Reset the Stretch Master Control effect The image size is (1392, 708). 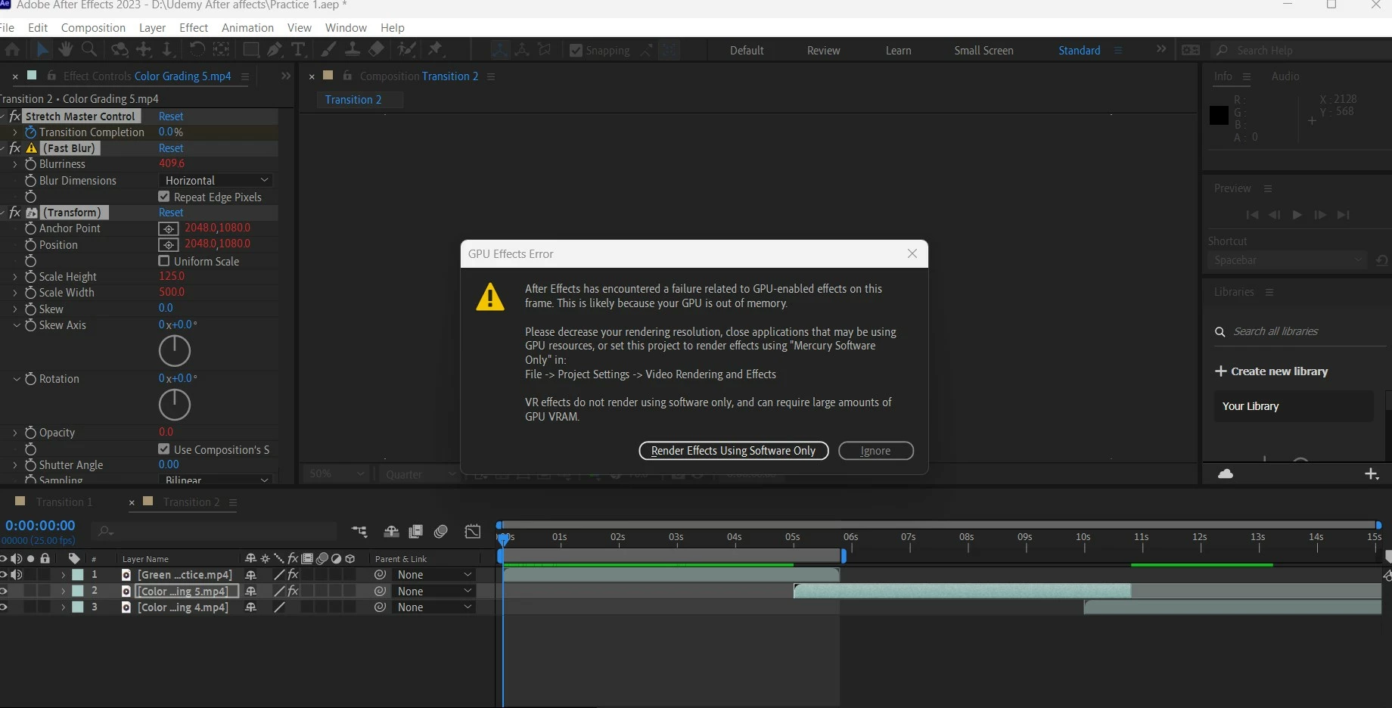point(171,116)
